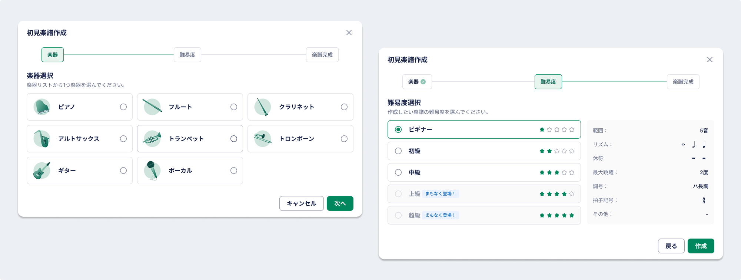Click the flute instrument icon
The image size is (741, 280).
coord(152,107)
